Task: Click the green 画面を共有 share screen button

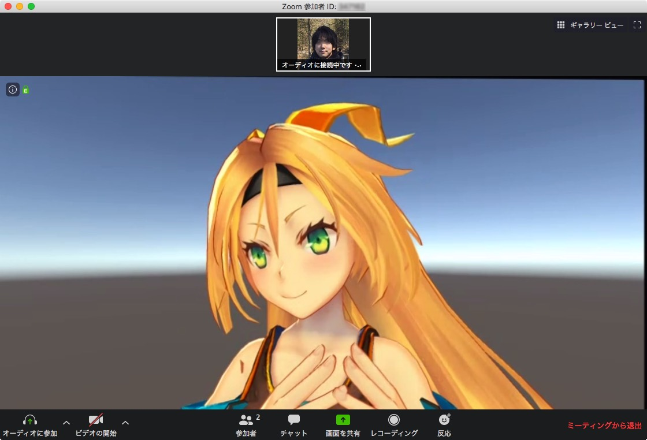Action: (x=343, y=425)
